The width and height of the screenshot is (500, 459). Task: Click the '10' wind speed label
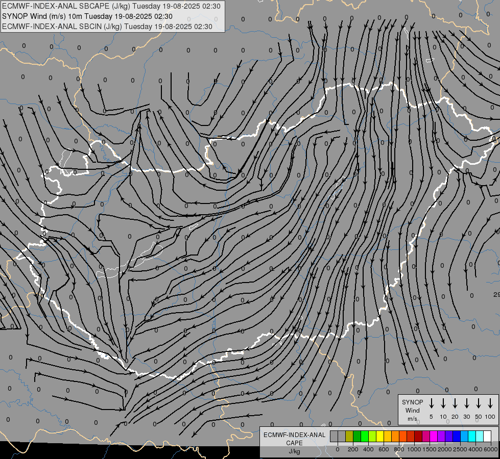tap(443, 417)
